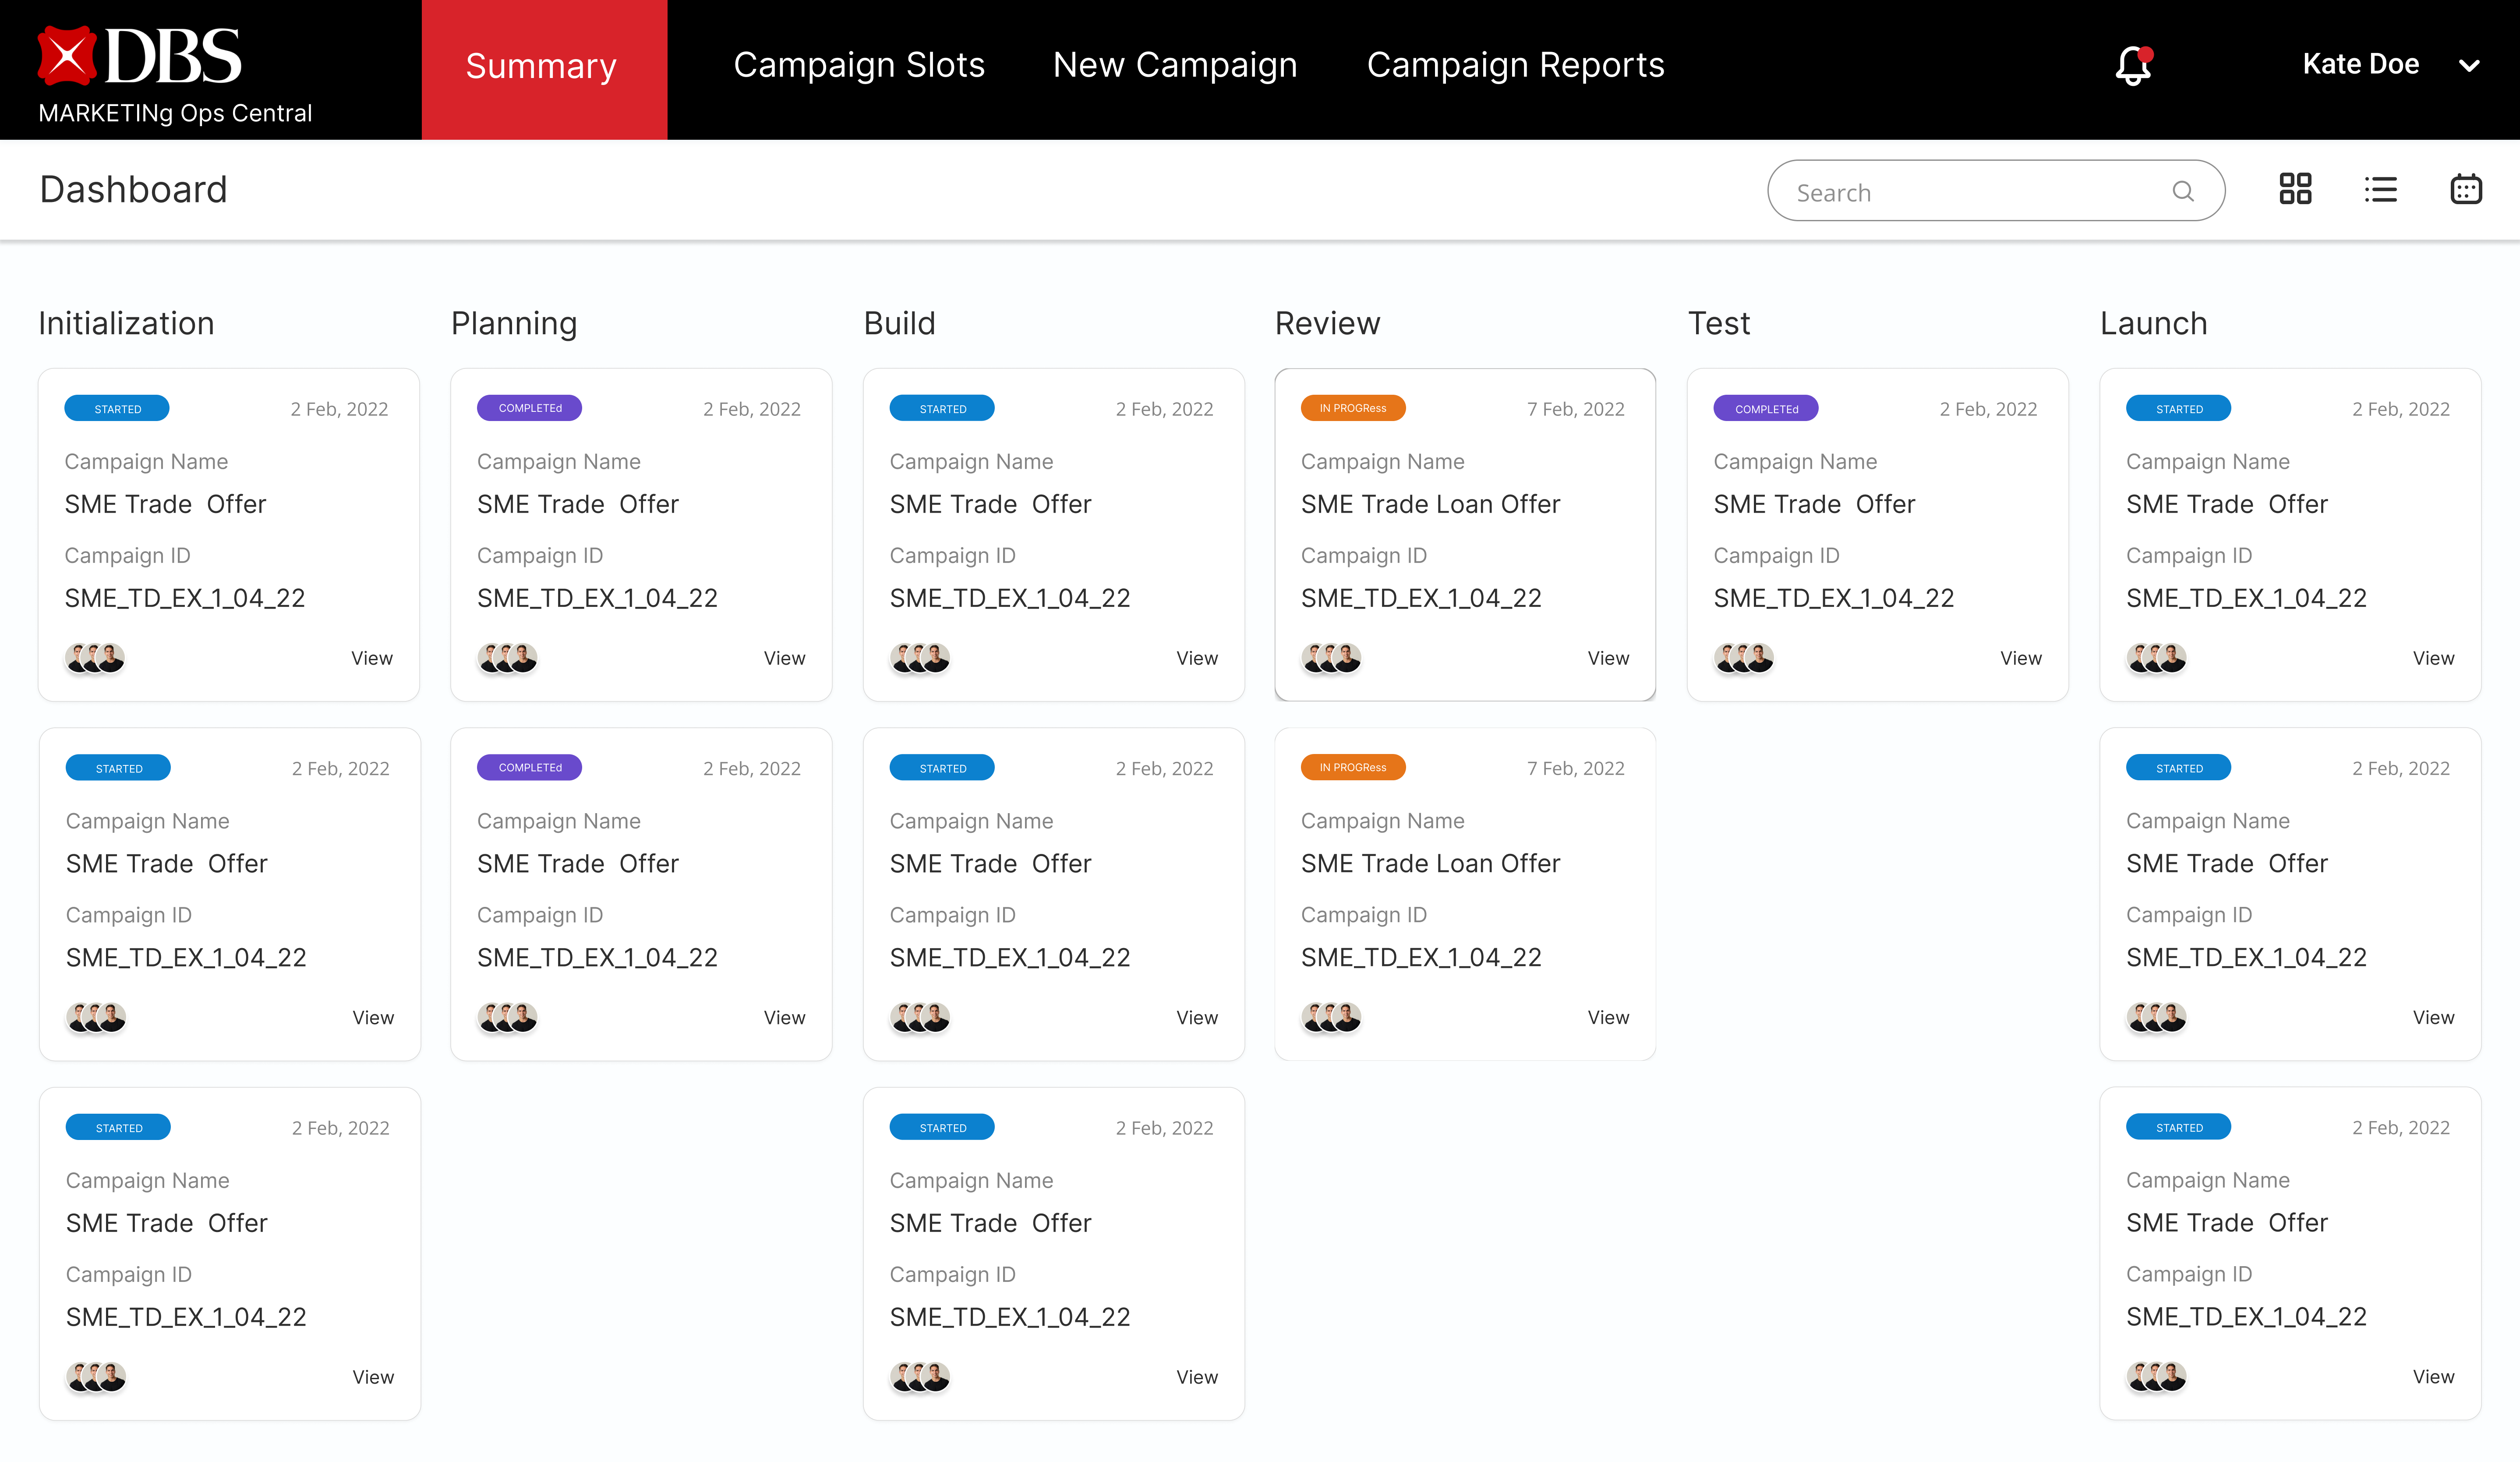
Task: Click avatar group on third Initialization card
Action: click(x=96, y=1377)
